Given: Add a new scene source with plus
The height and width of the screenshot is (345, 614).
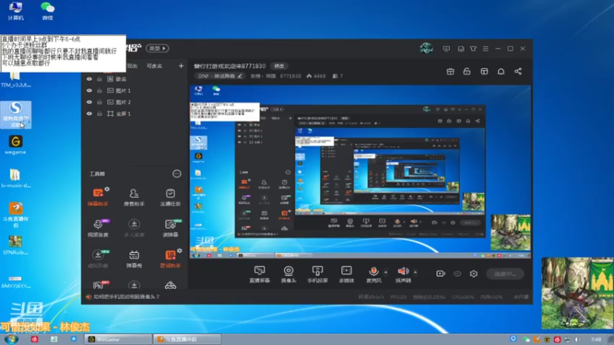Looking at the screenshot, I should pyautogui.click(x=181, y=66).
